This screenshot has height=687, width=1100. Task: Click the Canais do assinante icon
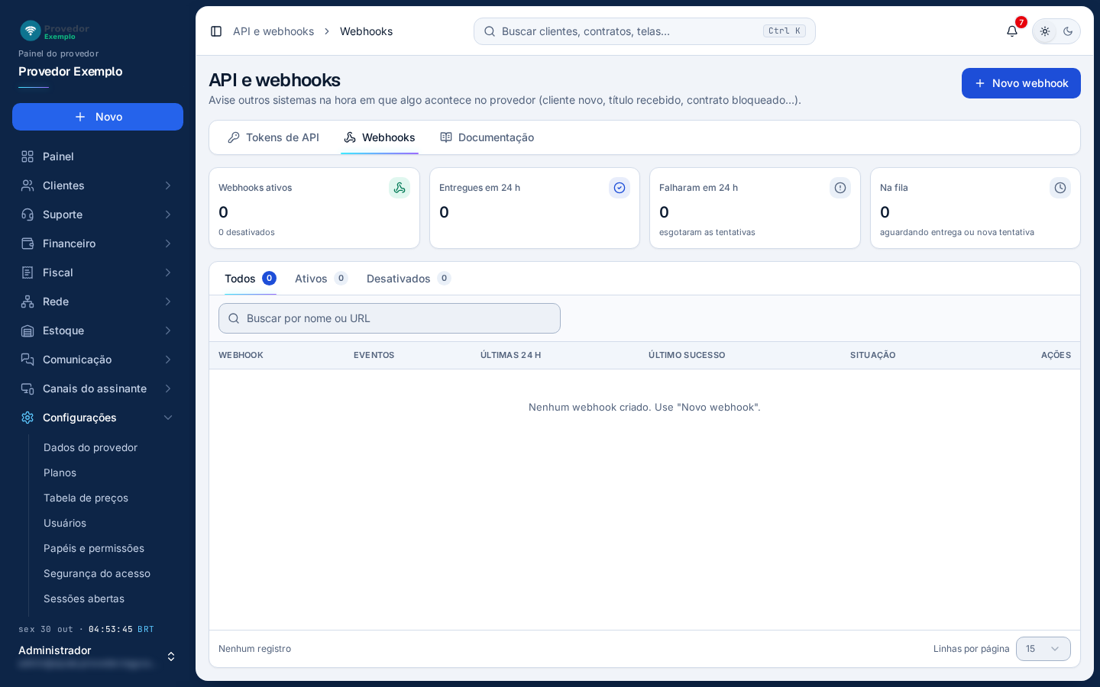click(x=27, y=389)
